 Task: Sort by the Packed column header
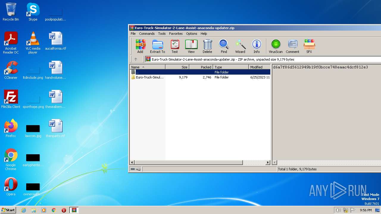[x=201, y=67]
